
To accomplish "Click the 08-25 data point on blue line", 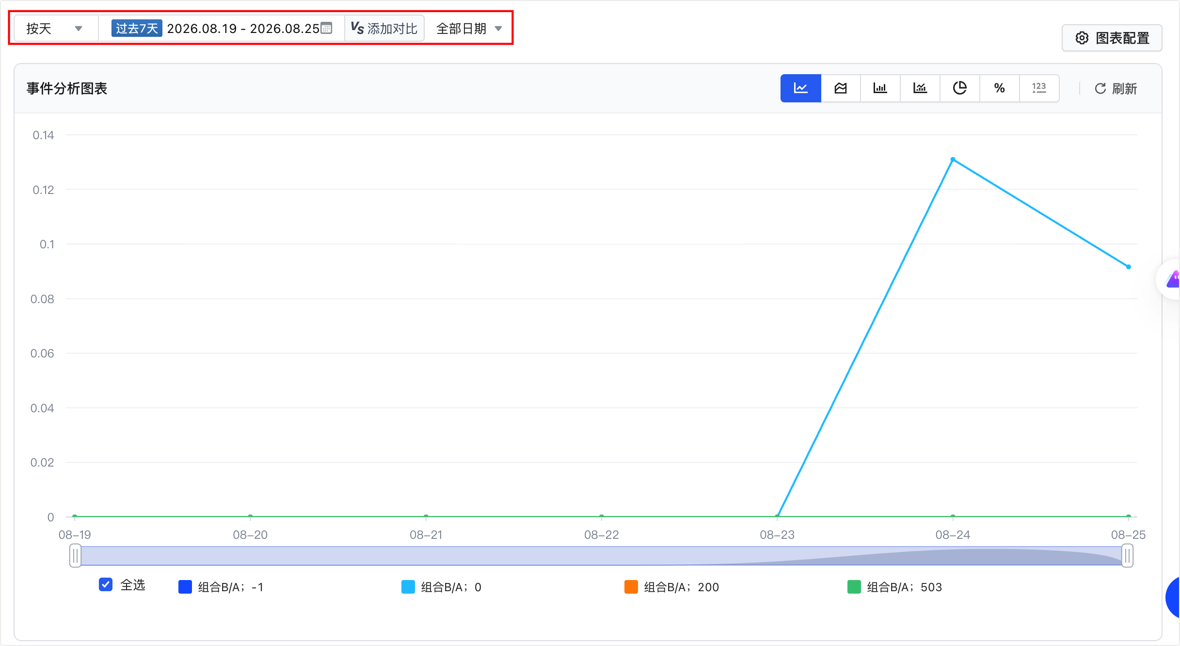I will click(1129, 267).
